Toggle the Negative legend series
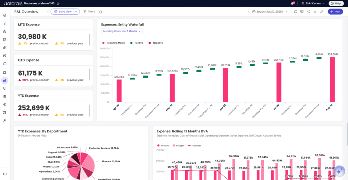The width and height of the screenshot is (348, 180). (156, 43)
